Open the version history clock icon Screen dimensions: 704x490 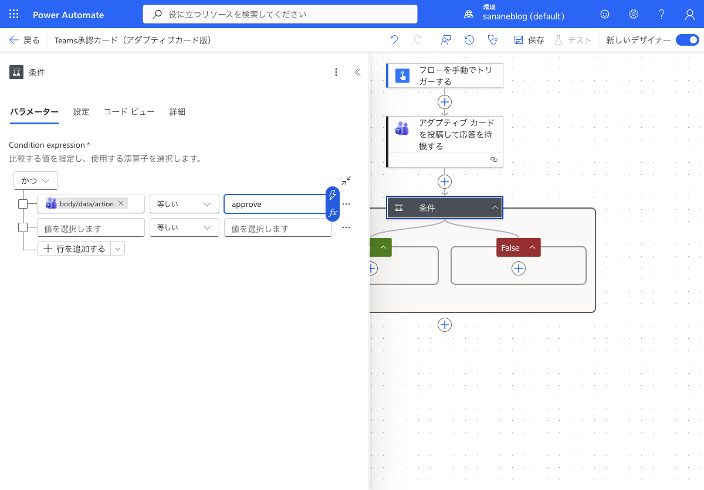469,40
